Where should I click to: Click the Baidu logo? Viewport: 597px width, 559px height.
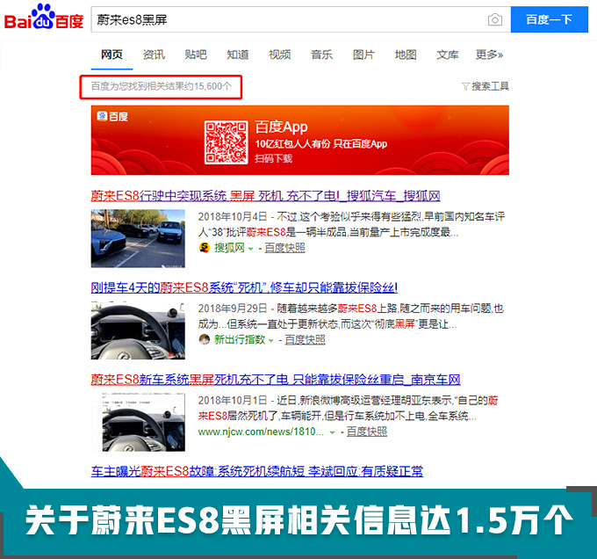44,17
